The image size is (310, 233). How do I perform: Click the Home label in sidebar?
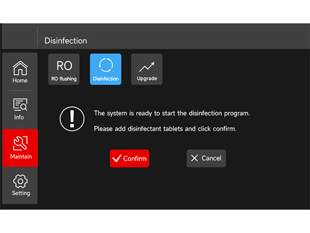20,80
